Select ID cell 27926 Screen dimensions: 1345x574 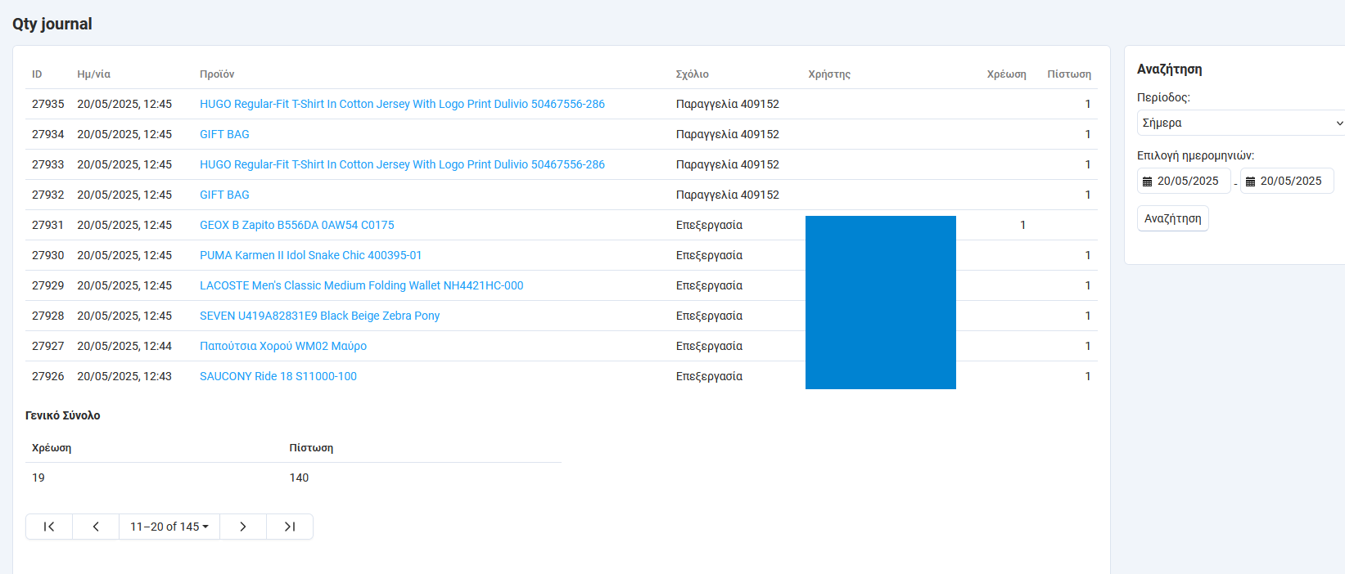tap(47, 376)
